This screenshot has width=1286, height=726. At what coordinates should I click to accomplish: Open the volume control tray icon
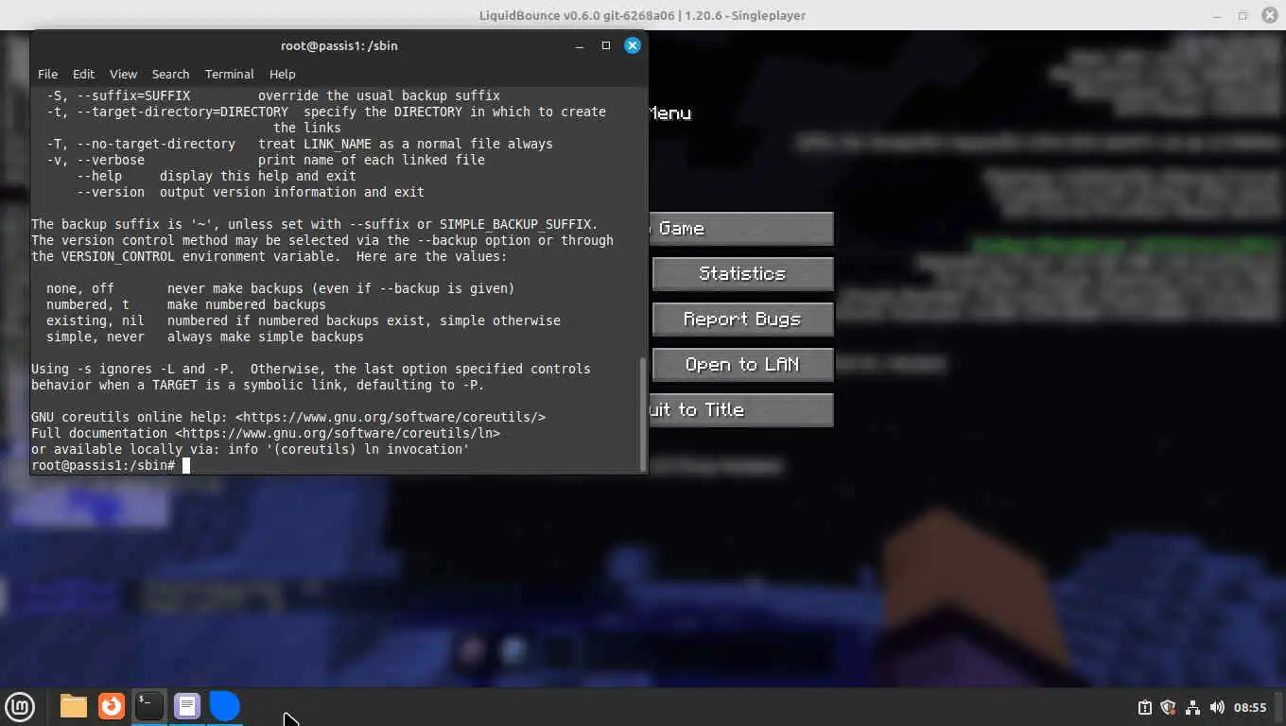point(1217,707)
